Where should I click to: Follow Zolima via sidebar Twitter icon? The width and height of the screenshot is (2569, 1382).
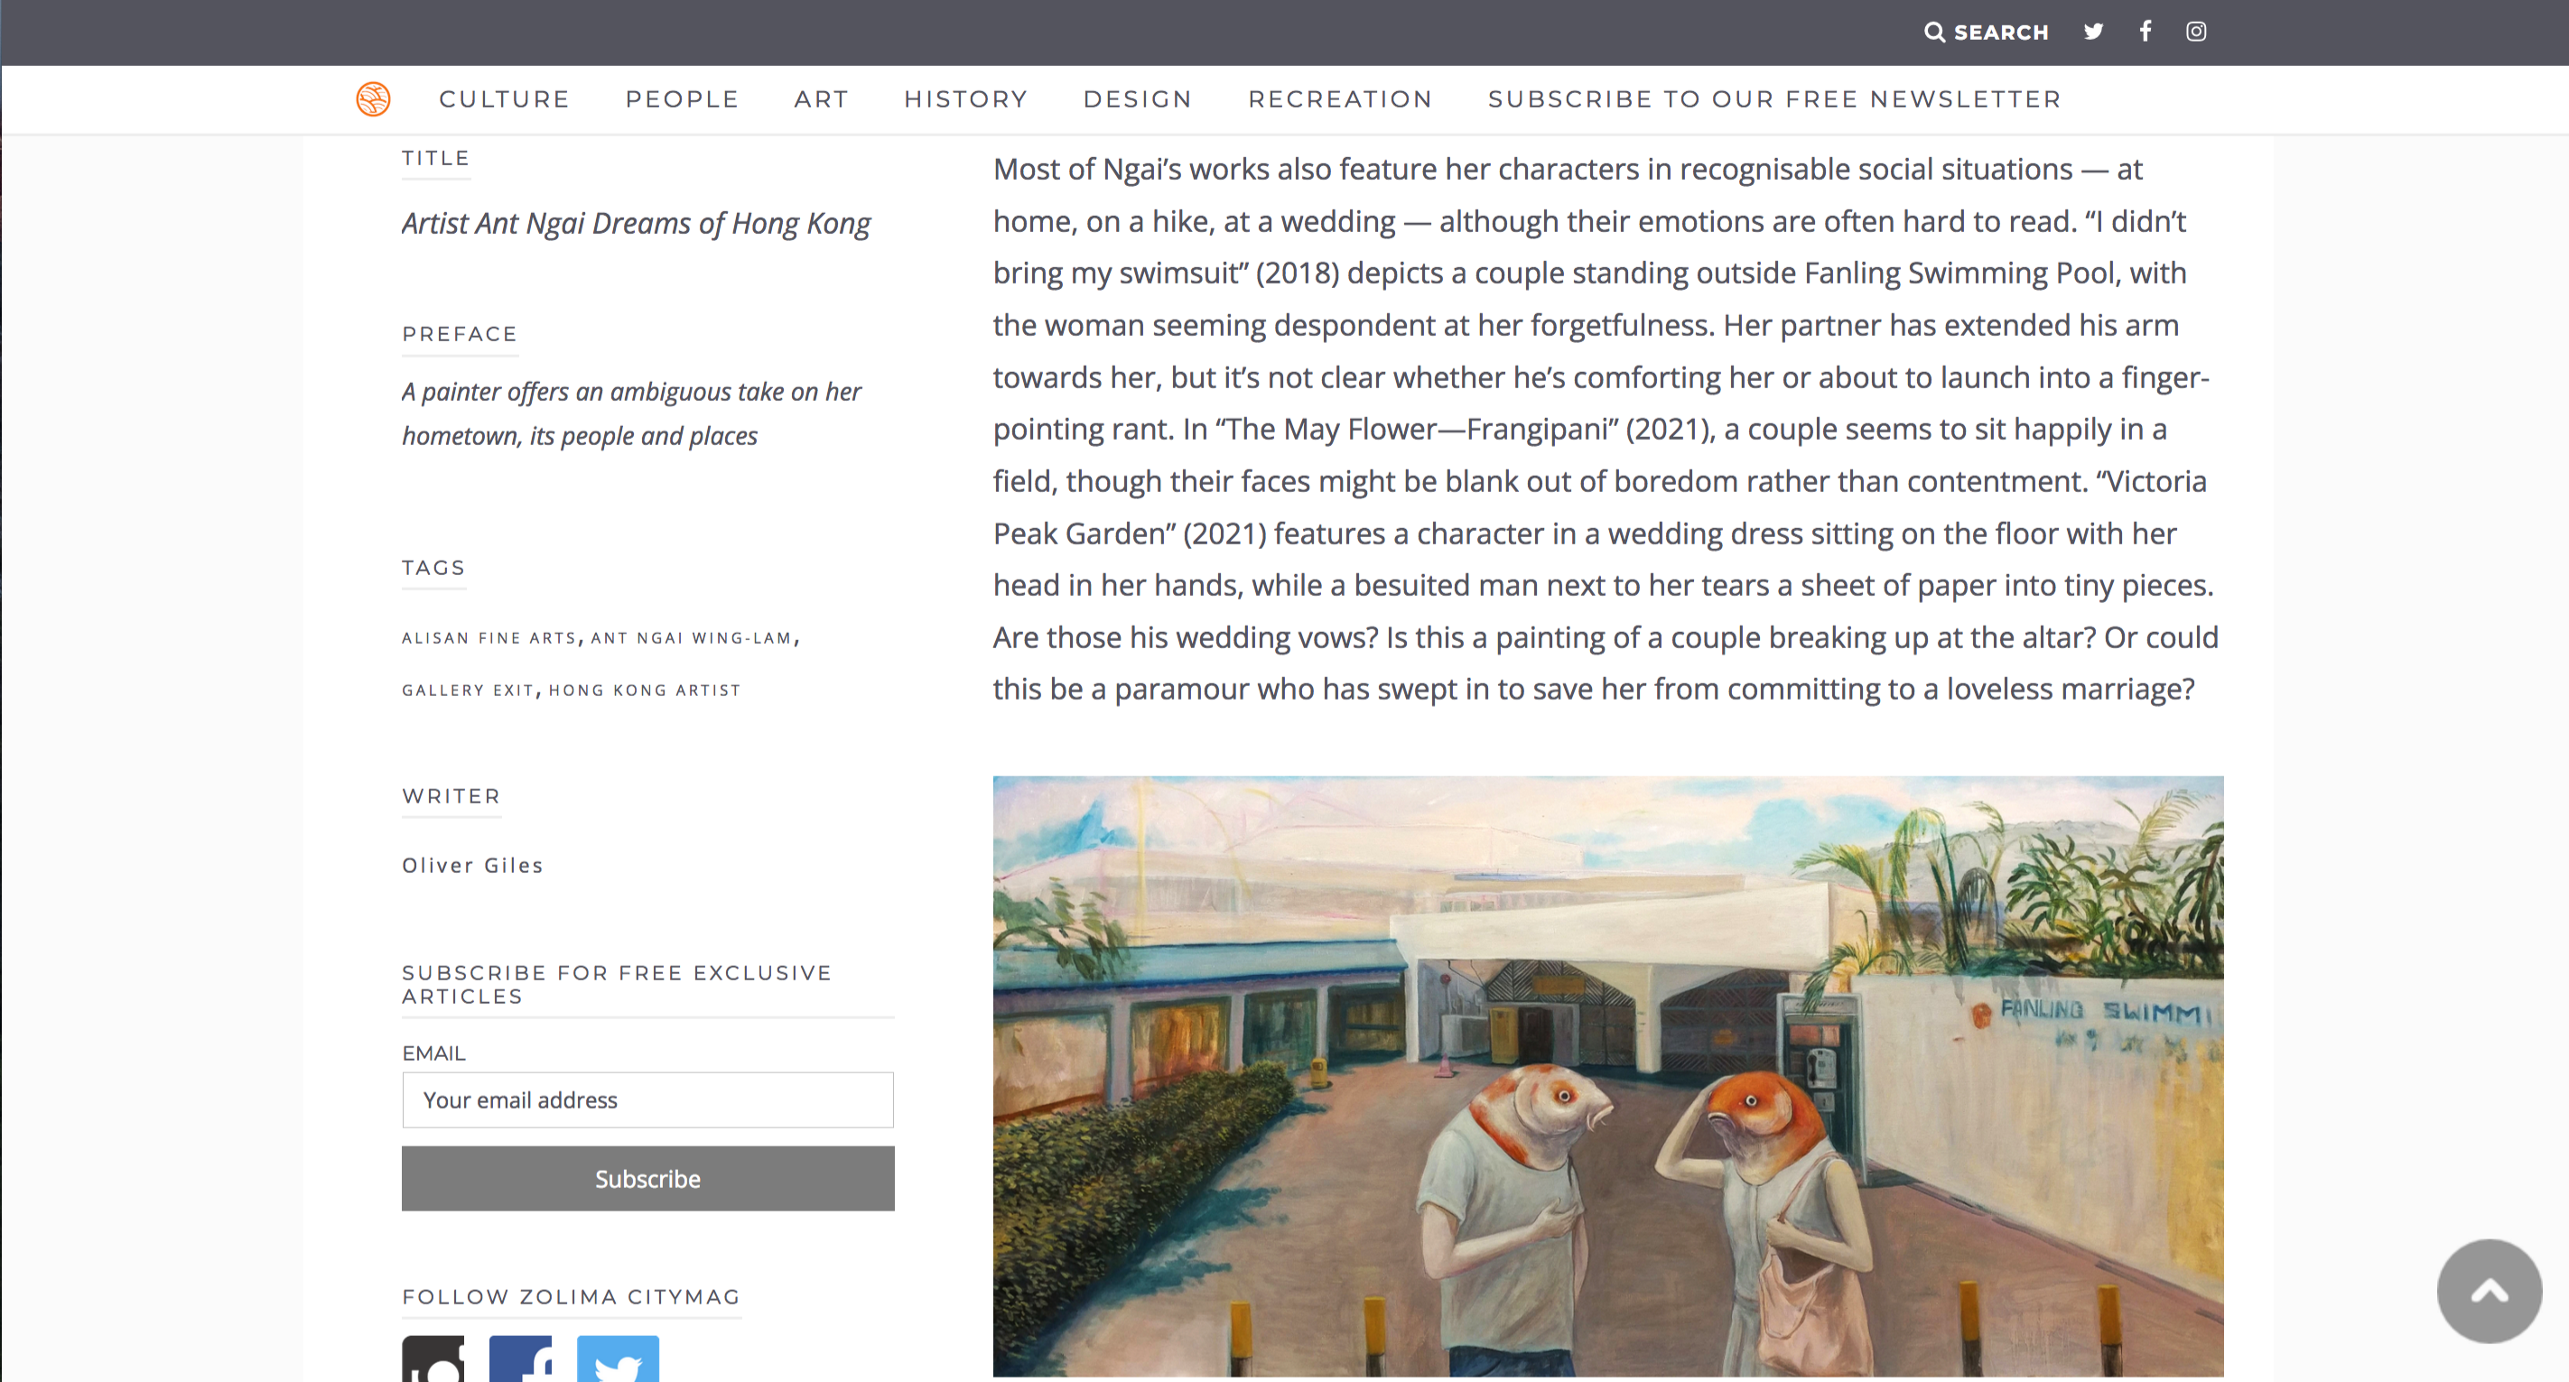point(619,1359)
